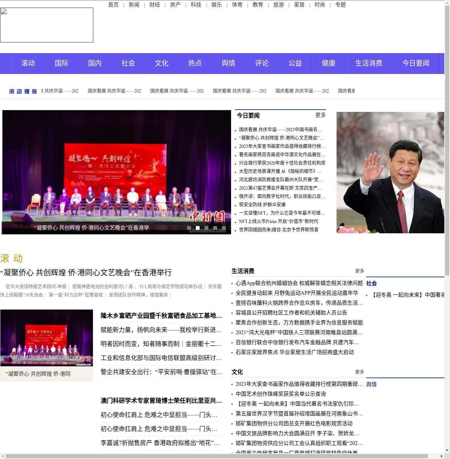The width and height of the screenshot is (450, 459).
Task: Click the 生活消费 section heading above the list
Action: (243, 271)
